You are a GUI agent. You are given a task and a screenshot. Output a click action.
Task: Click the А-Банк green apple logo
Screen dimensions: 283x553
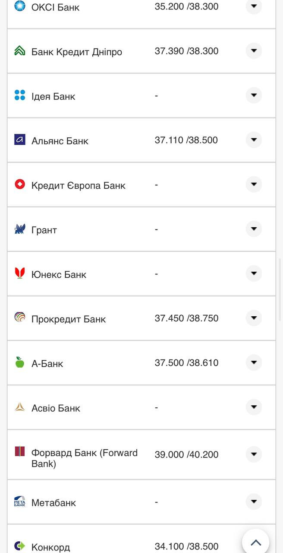coord(20,362)
